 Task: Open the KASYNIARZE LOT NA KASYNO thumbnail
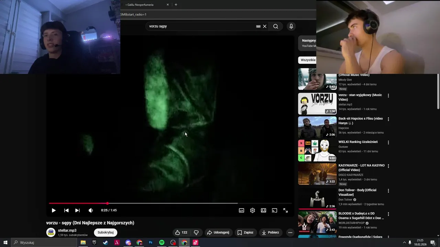point(317,174)
